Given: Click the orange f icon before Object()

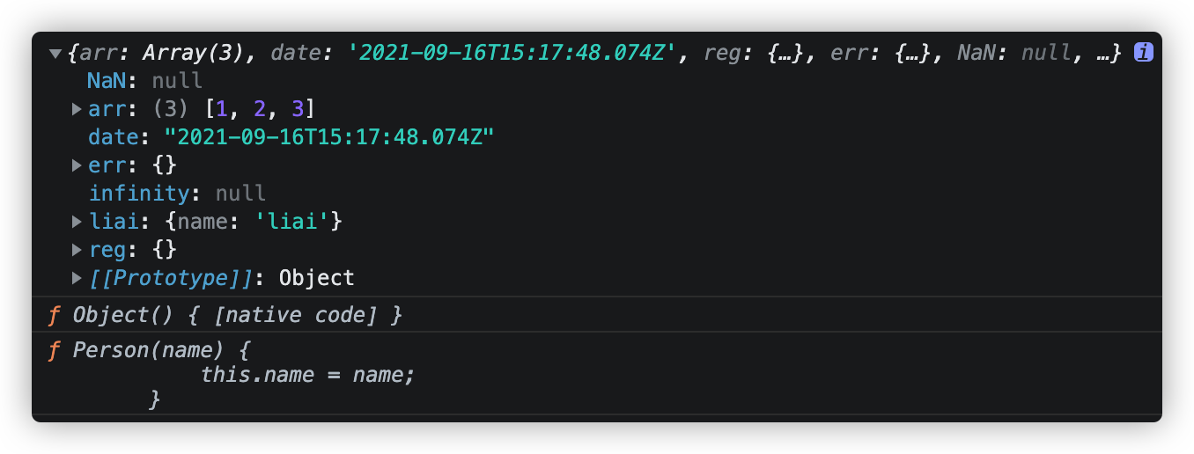Looking at the screenshot, I should pyautogui.click(x=55, y=315).
